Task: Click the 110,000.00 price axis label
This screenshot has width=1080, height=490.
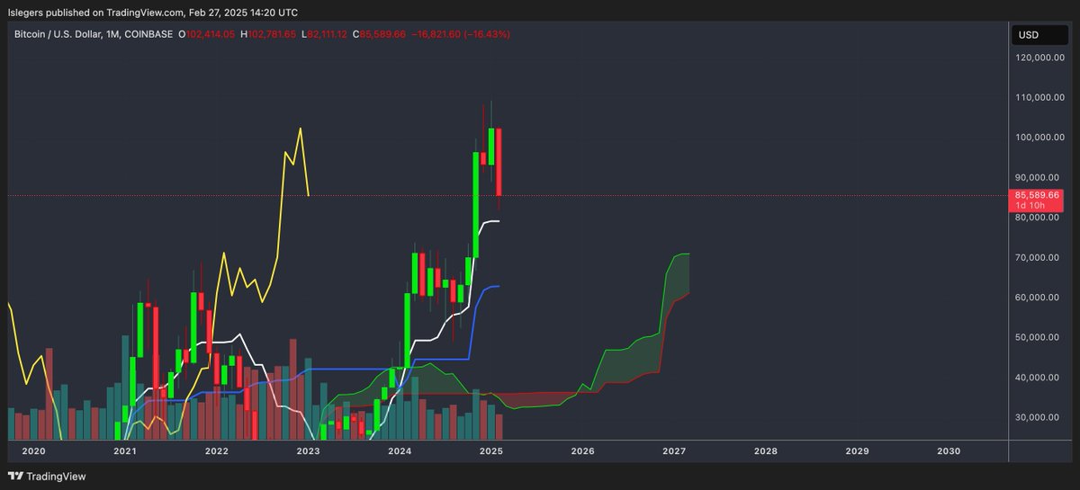Action: [x=1039, y=97]
